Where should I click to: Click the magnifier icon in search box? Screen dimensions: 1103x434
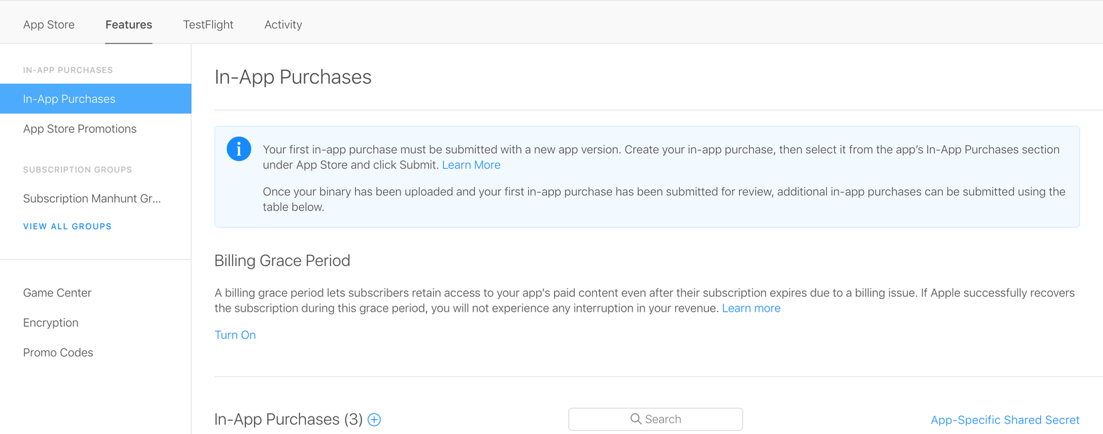(636, 419)
